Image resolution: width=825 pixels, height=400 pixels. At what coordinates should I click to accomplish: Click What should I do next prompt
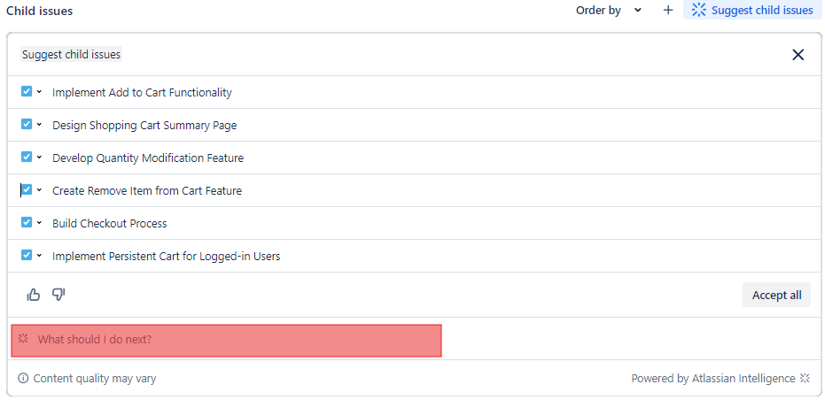[x=95, y=340]
